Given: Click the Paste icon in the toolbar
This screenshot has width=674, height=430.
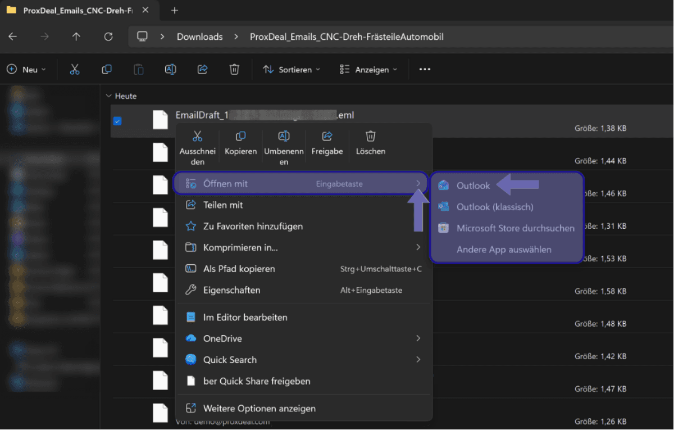Looking at the screenshot, I should pos(138,69).
